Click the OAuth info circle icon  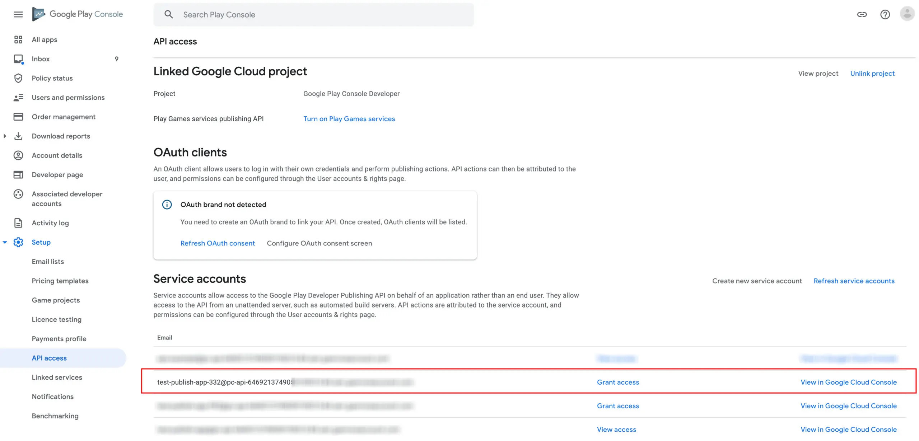pos(167,205)
